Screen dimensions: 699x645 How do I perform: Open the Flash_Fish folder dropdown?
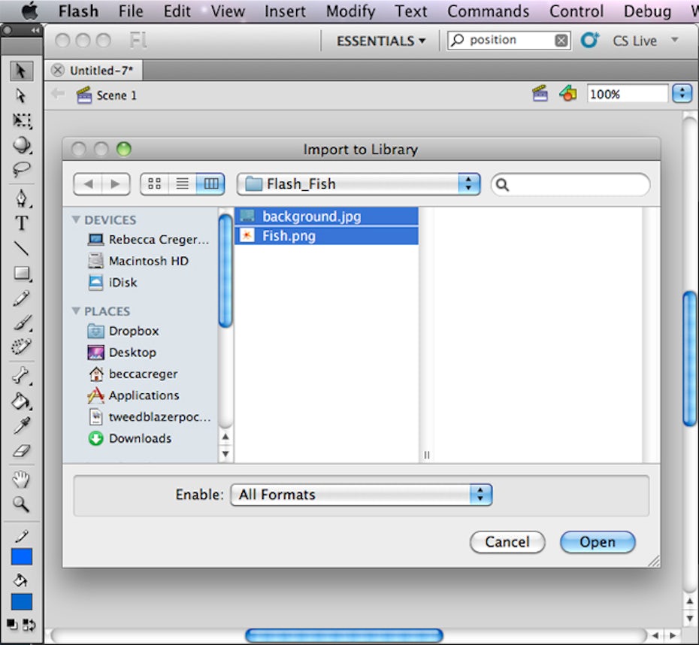point(359,184)
